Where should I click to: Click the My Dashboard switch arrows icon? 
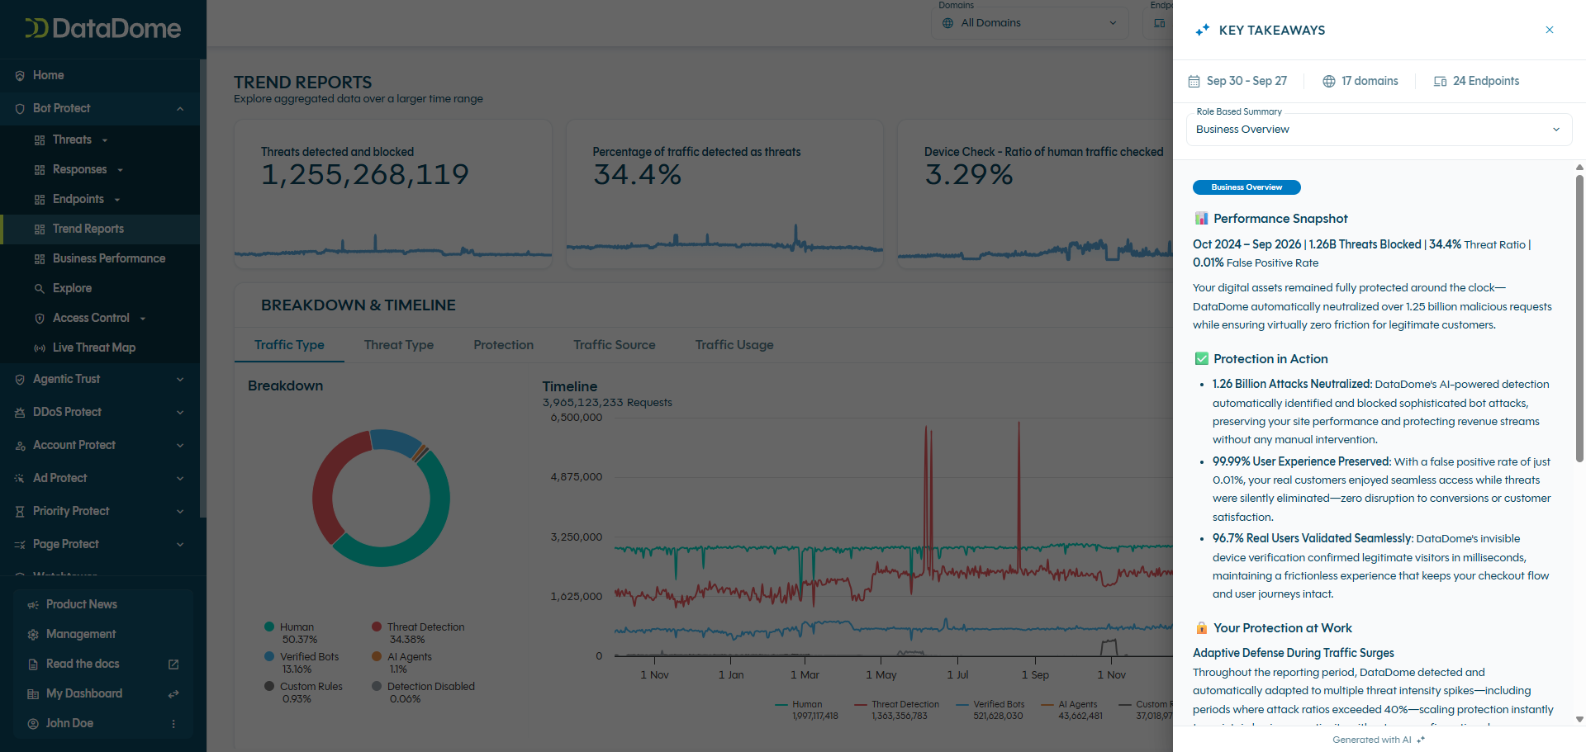[x=173, y=694]
